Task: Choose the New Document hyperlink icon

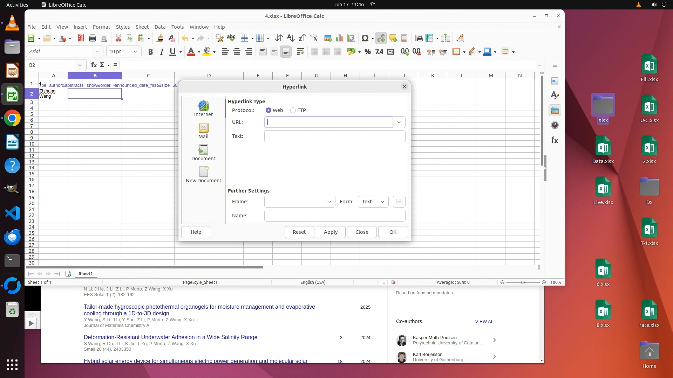Action: point(203,175)
